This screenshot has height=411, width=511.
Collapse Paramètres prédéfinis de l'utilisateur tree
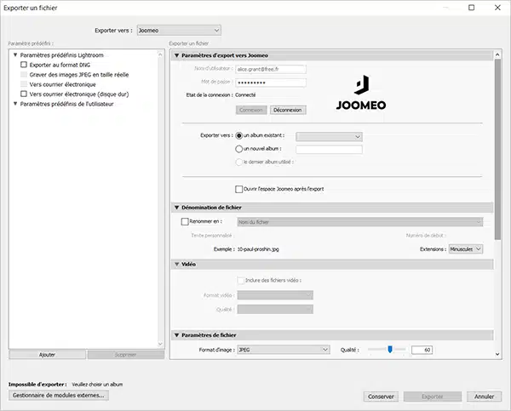(15, 104)
